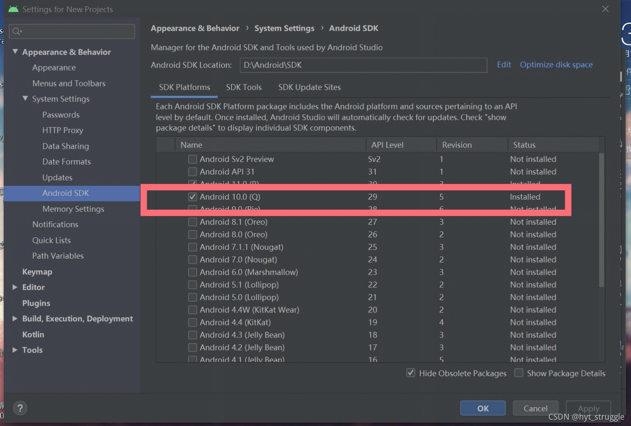Open Memory Settings page
This screenshot has height=426, width=631.
coord(73,209)
